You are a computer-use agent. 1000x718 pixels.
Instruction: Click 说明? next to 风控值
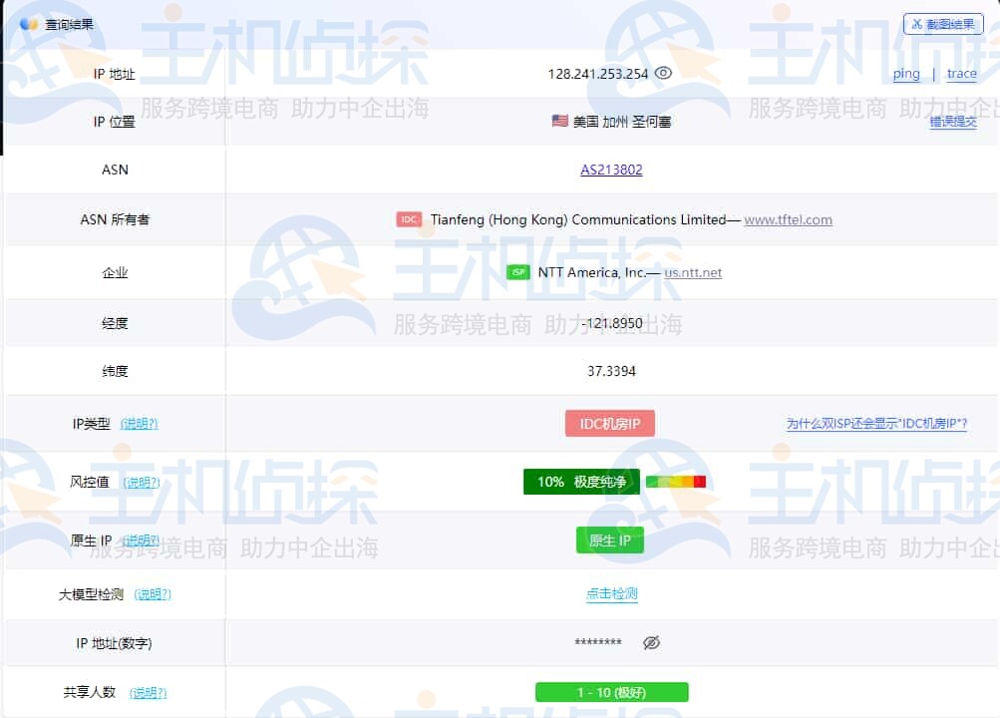pyautogui.click(x=143, y=481)
